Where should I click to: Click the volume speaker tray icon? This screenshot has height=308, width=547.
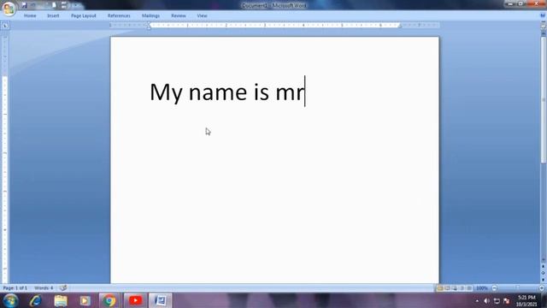[x=486, y=300]
